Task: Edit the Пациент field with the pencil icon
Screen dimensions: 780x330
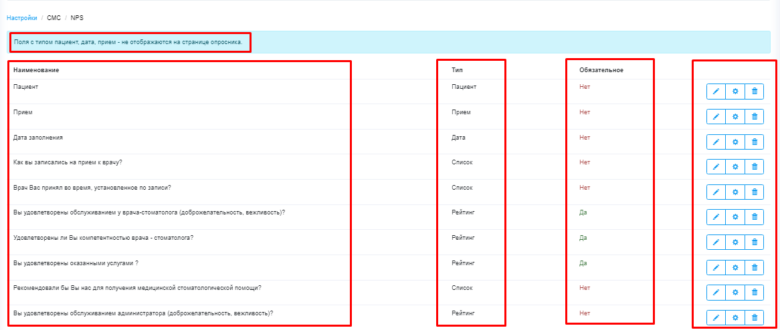Action: coord(716,92)
